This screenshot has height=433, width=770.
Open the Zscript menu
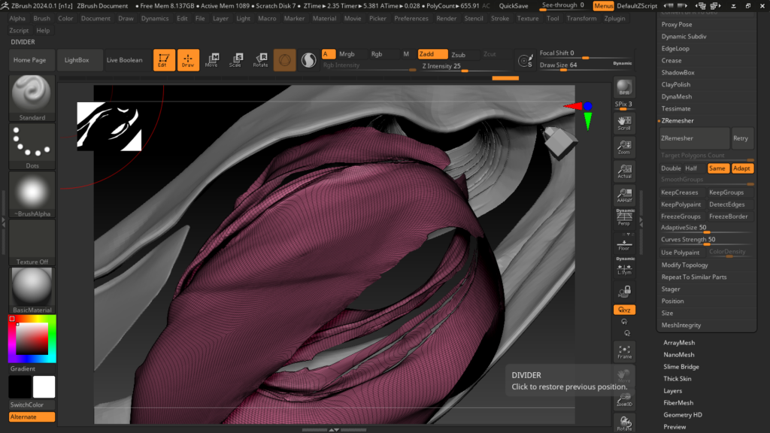point(19,30)
